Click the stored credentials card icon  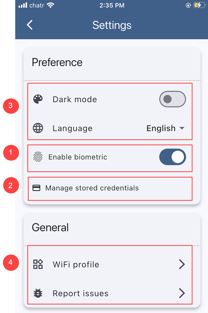pos(36,188)
